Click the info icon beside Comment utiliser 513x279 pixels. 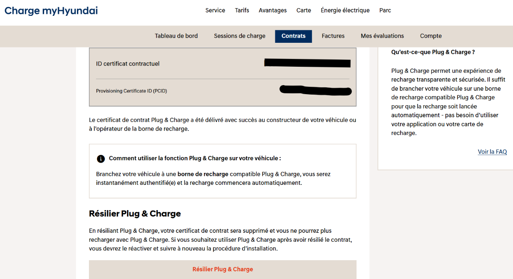click(x=101, y=159)
